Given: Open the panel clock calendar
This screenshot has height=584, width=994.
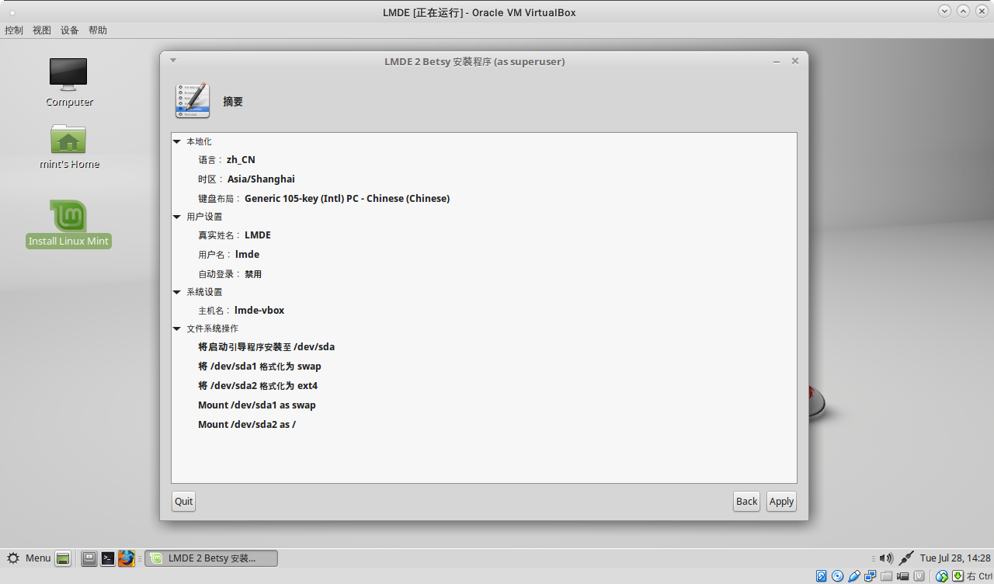Looking at the screenshot, I should (x=955, y=558).
